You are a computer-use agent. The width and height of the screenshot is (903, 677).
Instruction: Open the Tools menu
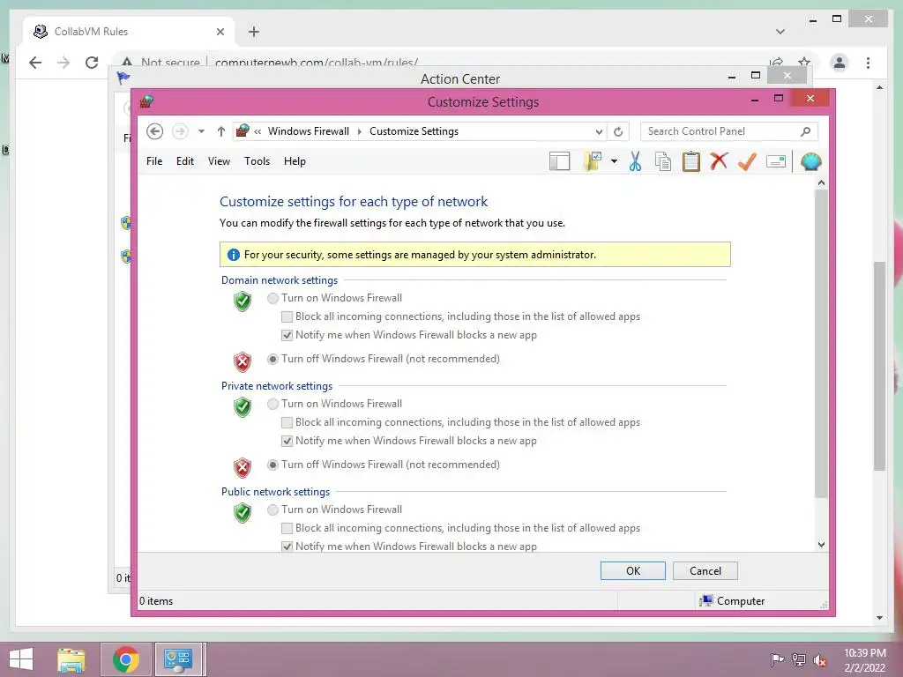point(257,162)
